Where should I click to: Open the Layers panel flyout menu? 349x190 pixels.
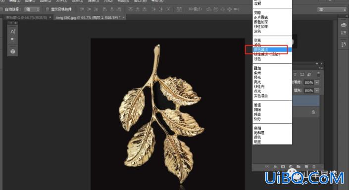320,68
